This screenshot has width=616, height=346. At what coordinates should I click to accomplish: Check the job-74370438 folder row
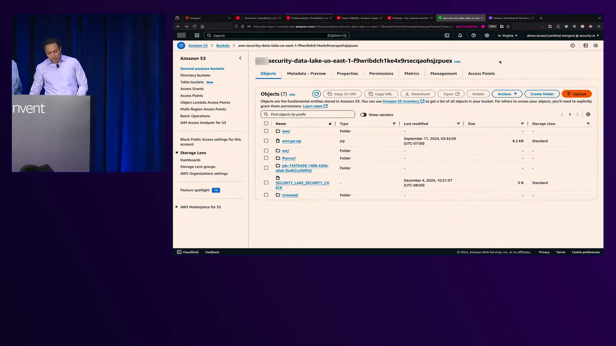pos(266,168)
